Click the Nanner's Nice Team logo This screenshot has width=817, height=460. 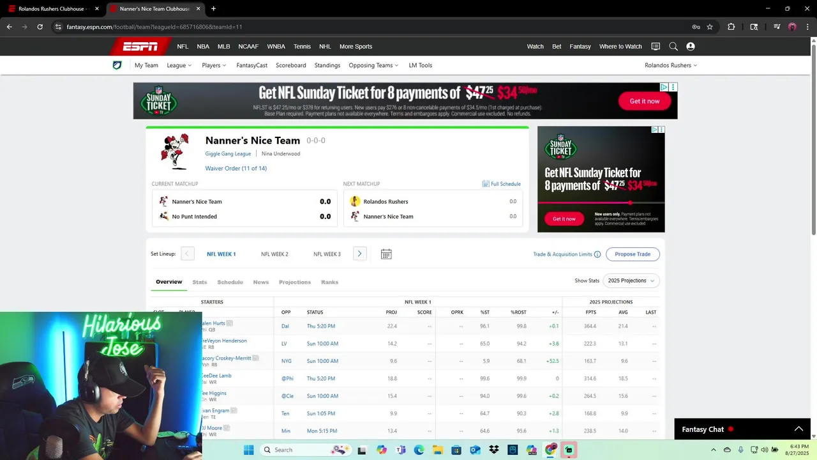pyautogui.click(x=174, y=151)
